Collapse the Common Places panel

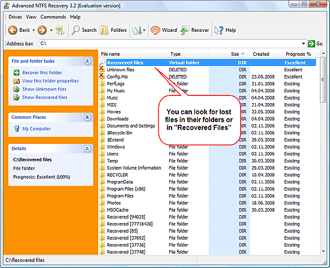click(88, 117)
